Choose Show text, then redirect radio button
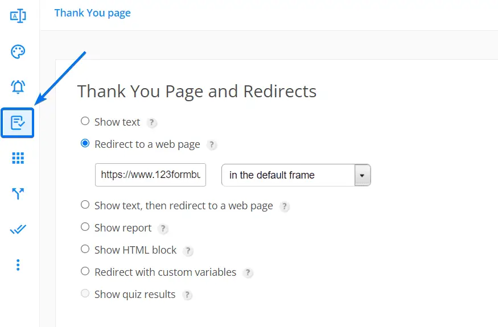The image size is (498, 327). 85,205
